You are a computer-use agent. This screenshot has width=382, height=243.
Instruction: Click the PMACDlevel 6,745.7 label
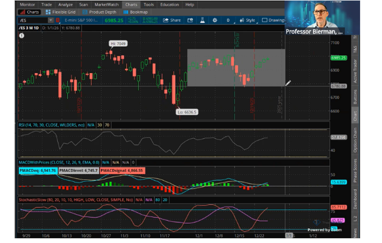[79, 171]
